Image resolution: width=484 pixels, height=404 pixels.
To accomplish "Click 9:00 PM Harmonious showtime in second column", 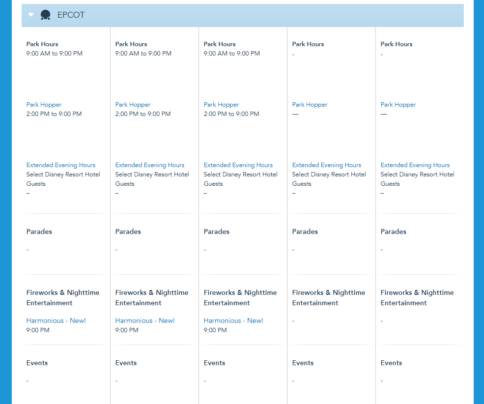I will [127, 330].
